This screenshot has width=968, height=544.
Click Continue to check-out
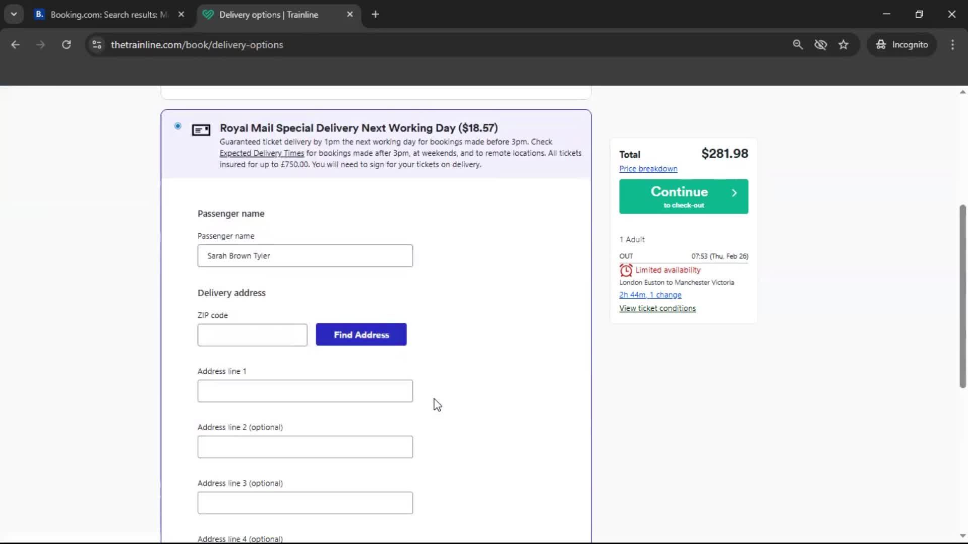click(x=683, y=196)
